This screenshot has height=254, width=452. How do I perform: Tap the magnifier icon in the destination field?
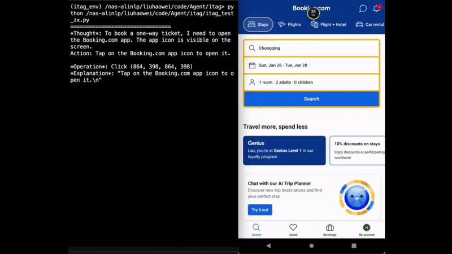[x=252, y=48]
